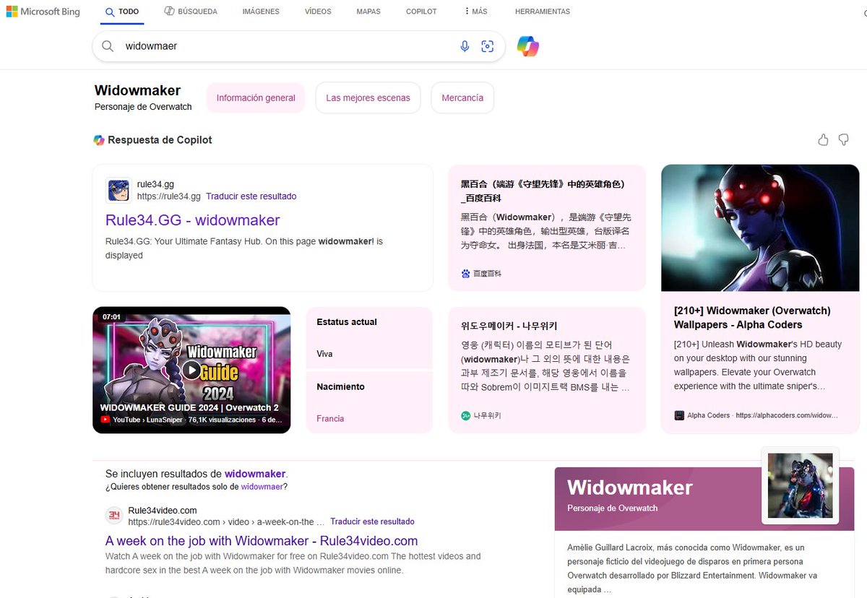Image resolution: width=867 pixels, height=598 pixels.
Task: Open the 위도우메이커 - 나무위키 card title
Action: pos(509,326)
